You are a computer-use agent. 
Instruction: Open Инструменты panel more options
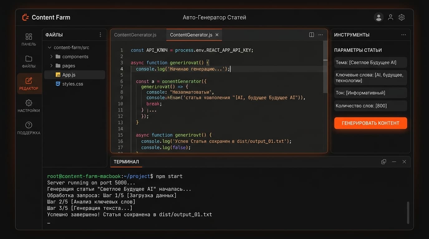(x=403, y=35)
